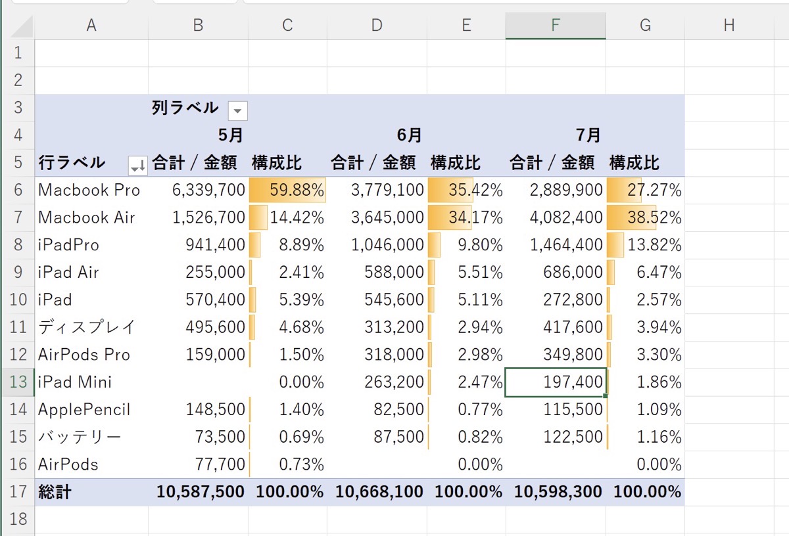789x536 pixels.
Task: Click the 10,598,300 total cell
Action: point(556,492)
